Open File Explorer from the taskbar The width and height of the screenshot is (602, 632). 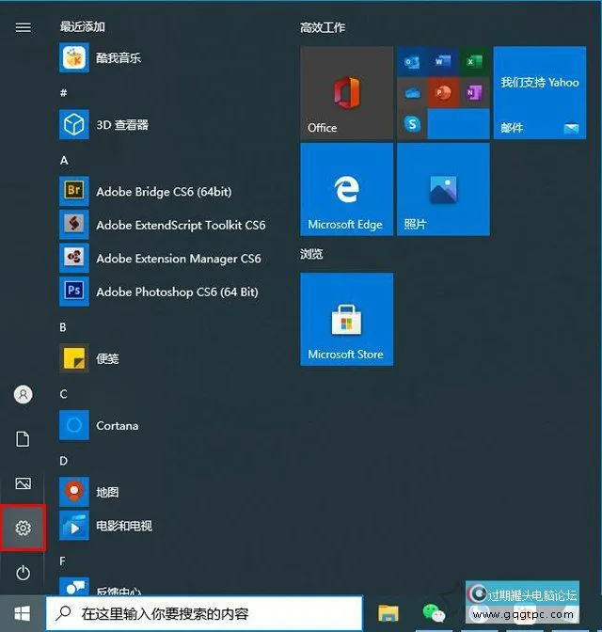click(x=388, y=613)
